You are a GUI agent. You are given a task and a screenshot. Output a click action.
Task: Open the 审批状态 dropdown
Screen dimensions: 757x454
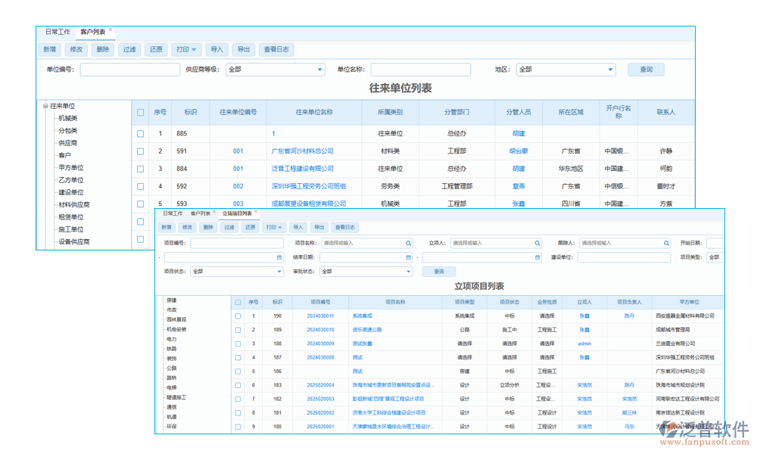[409, 272]
